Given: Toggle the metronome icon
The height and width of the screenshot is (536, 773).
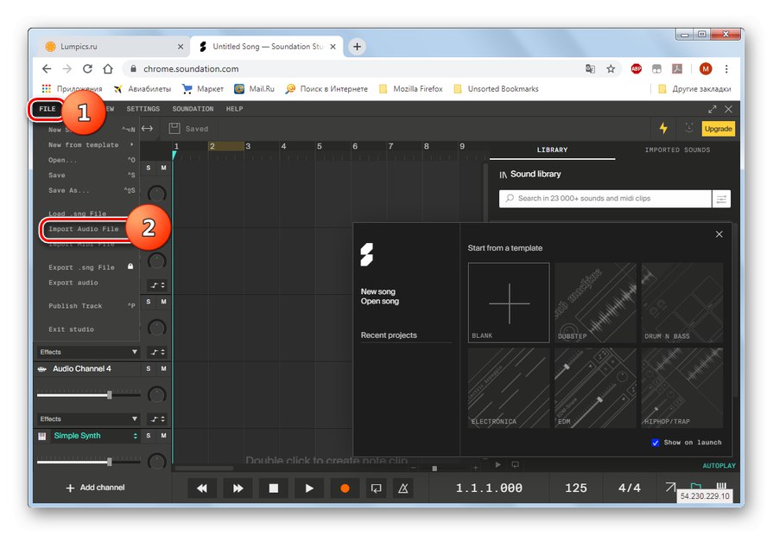Looking at the screenshot, I should 402,488.
